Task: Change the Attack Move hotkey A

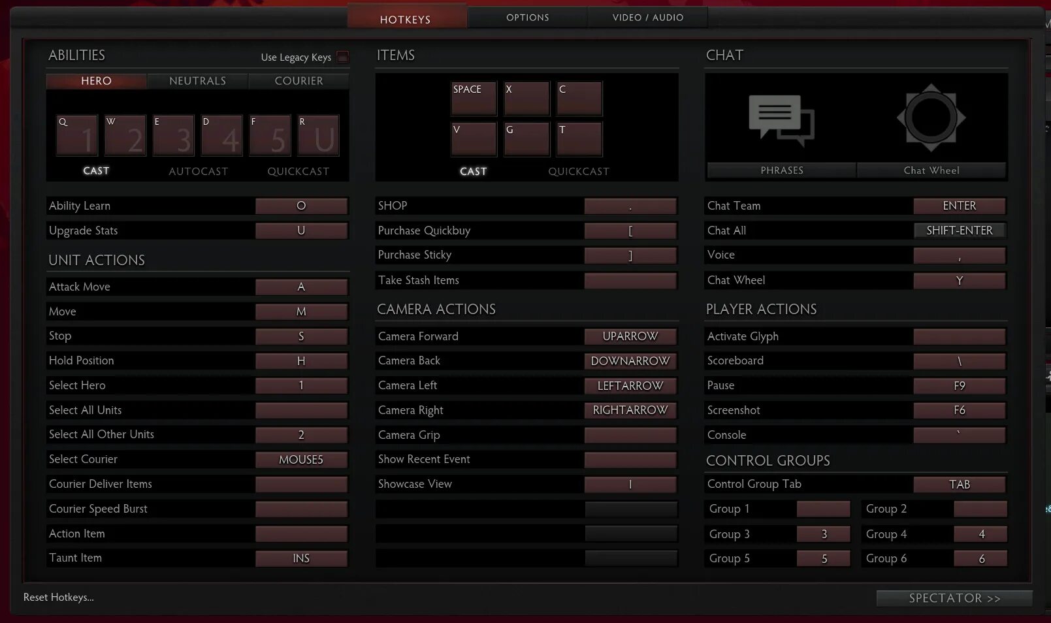Action: (301, 287)
